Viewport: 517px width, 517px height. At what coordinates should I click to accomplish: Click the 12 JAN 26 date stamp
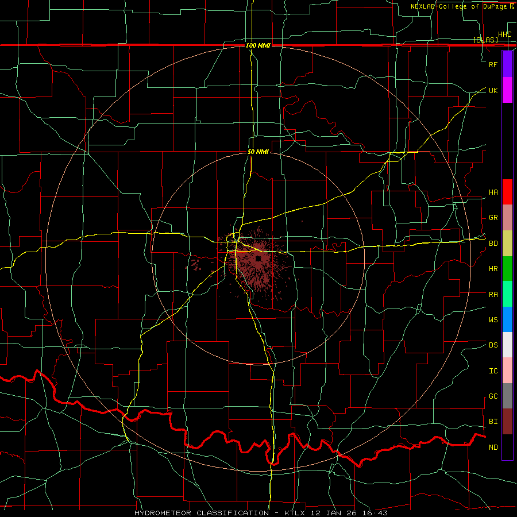333,513
